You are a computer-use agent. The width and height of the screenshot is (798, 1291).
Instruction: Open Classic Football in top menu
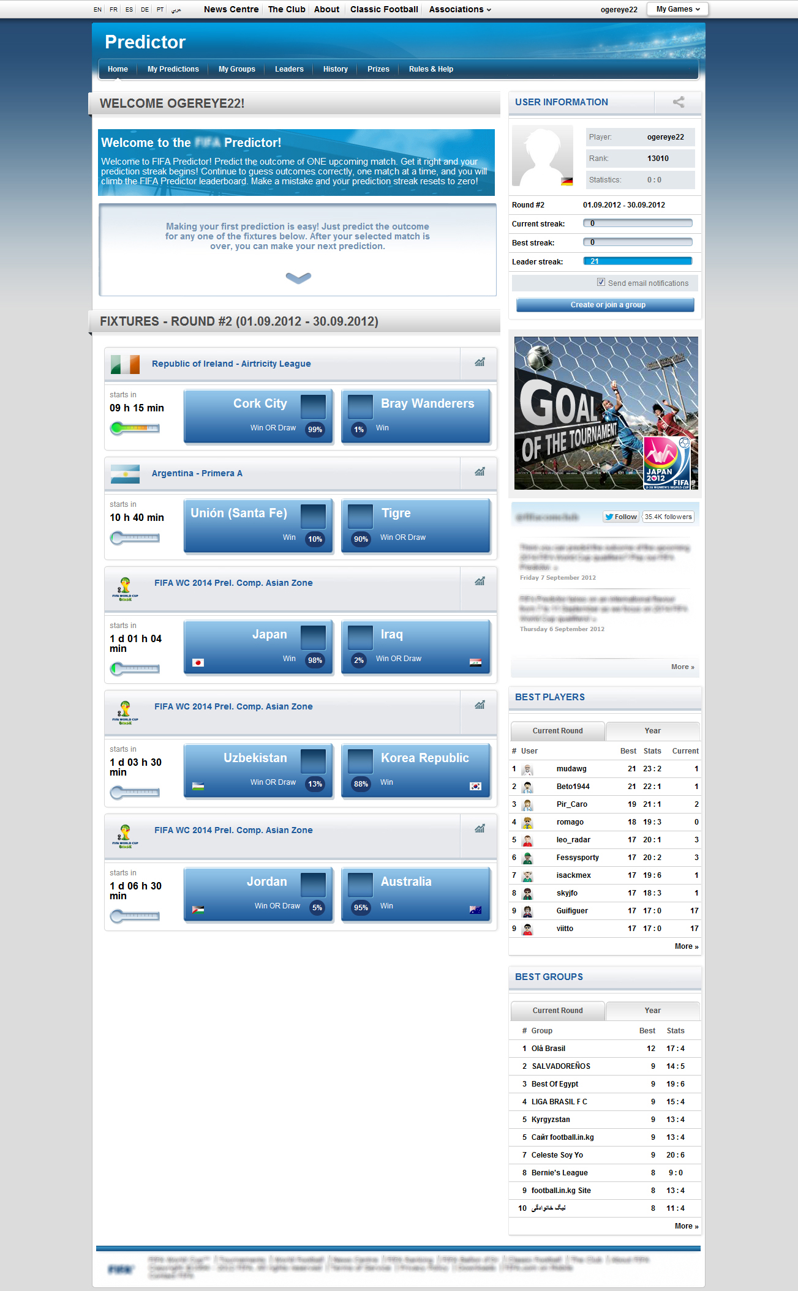(384, 9)
